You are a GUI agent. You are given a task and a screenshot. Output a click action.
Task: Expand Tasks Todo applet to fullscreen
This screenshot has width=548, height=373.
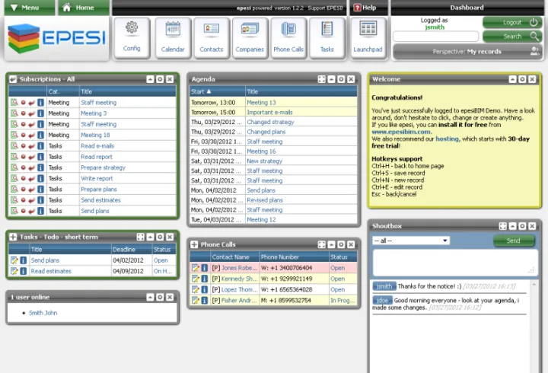click(x=140, y=237)
